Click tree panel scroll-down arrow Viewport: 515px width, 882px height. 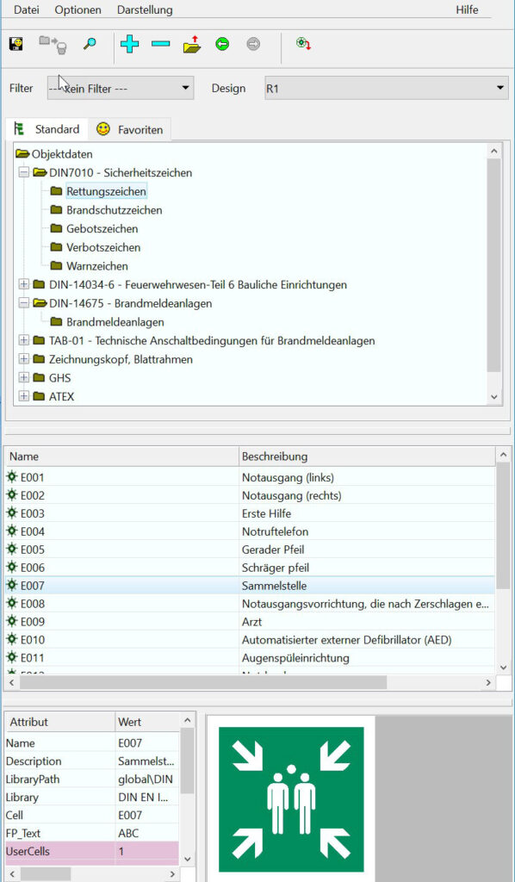coord(493,396)
